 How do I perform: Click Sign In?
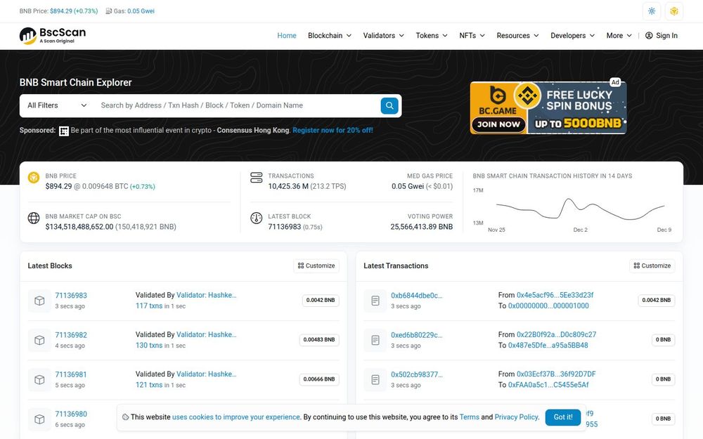(x=662, y=35)
